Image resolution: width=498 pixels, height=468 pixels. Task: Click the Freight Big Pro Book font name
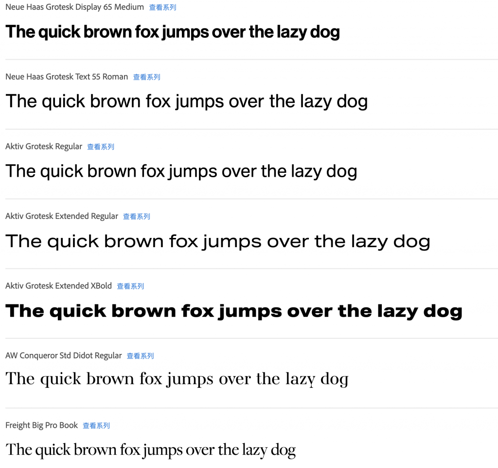42,425
